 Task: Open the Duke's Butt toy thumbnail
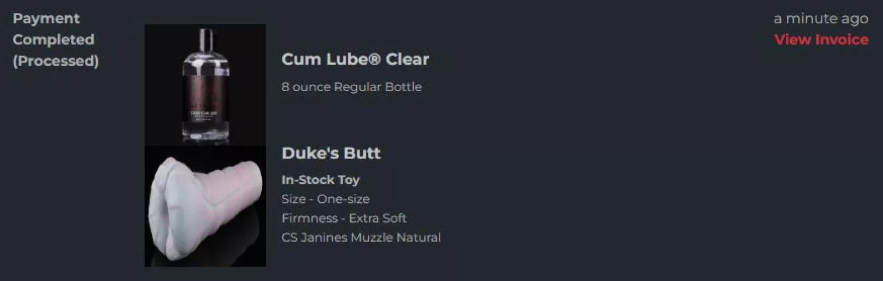205,206
